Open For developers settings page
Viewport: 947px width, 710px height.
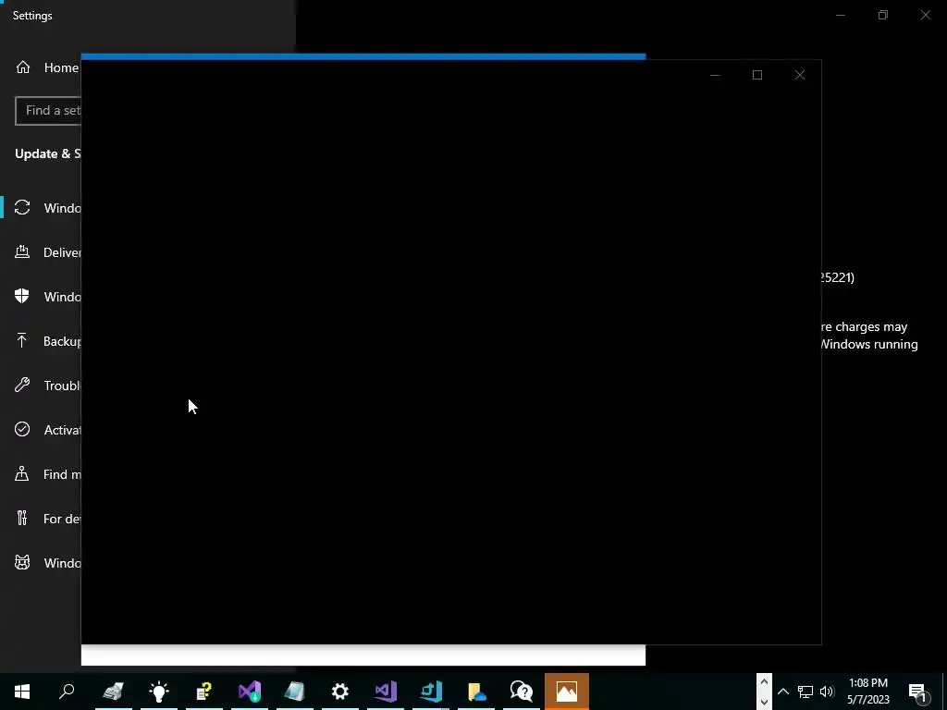(47, 519)
